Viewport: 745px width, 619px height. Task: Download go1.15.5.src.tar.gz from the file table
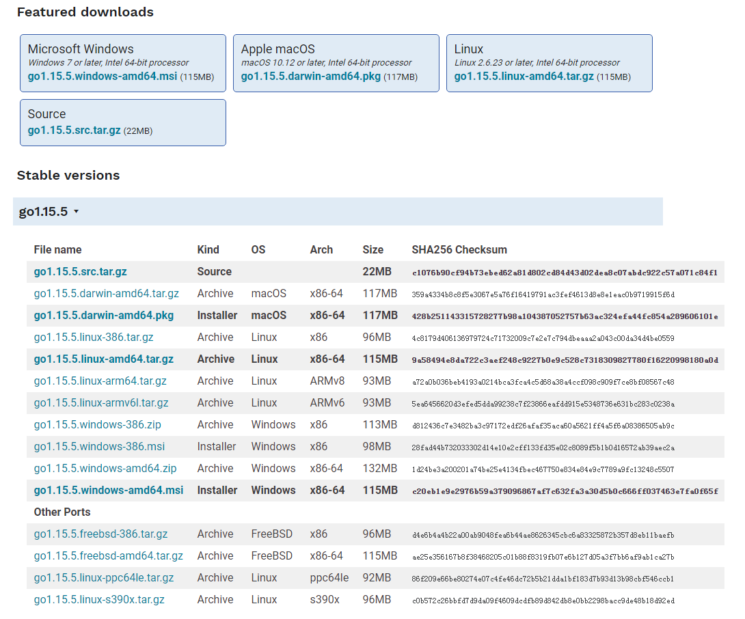tap(80, 272)
